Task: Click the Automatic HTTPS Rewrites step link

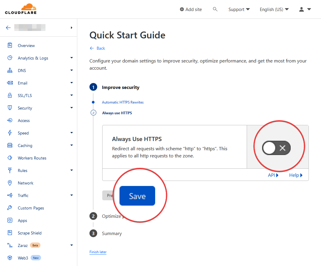Action: coord(123,102)
